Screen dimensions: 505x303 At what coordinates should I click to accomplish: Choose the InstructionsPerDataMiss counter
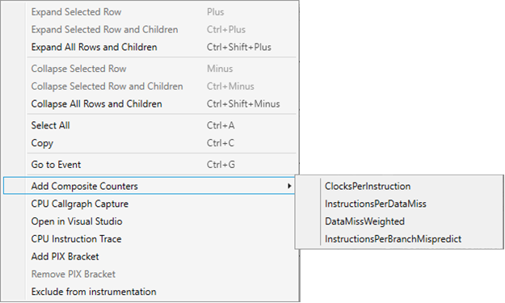376,204
